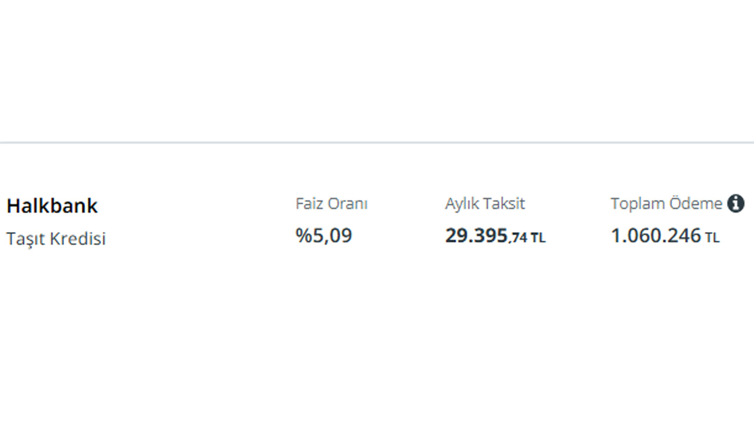754x424 pixels.
Task: Select the 1.060.246 TL total payment
Action: click(665, 236)
